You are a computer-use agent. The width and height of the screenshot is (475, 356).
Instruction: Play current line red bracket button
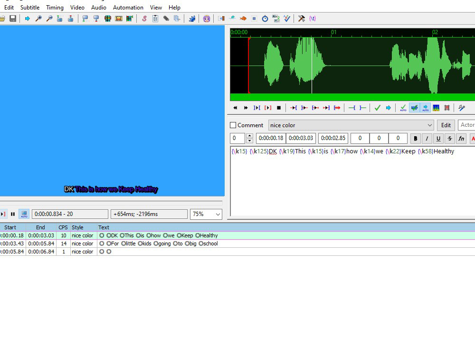tap(268, 108)
